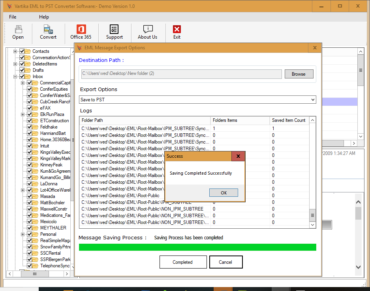Expand the Personal tree node
This screenshot has height=291, width=370.
(x=23, y=234)
